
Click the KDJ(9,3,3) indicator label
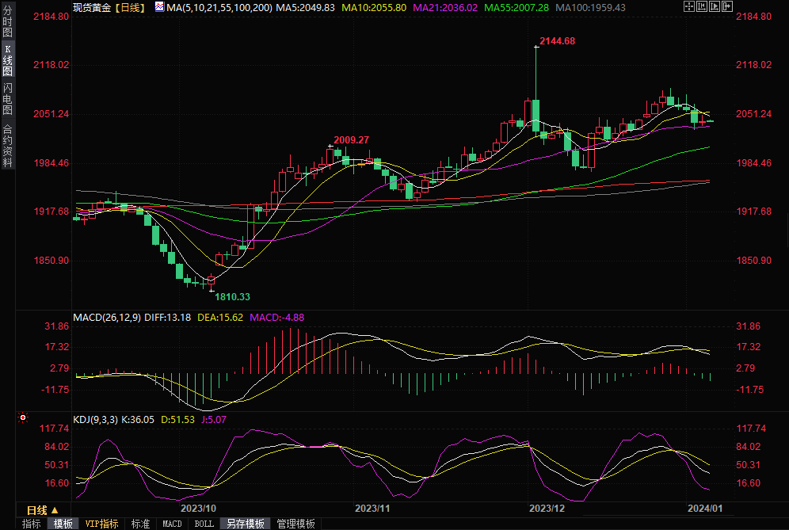pos(95,420)
